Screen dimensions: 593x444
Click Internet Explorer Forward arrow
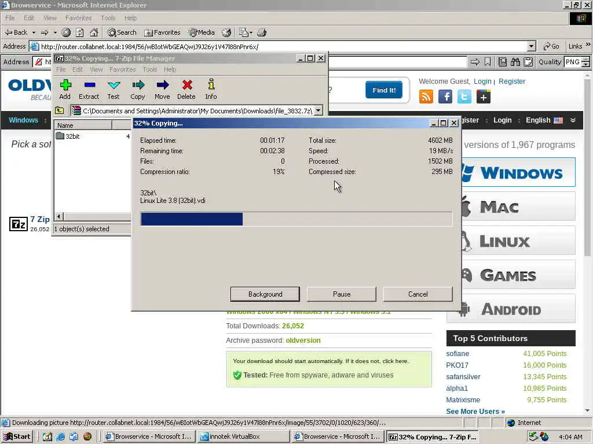(45, 32)
